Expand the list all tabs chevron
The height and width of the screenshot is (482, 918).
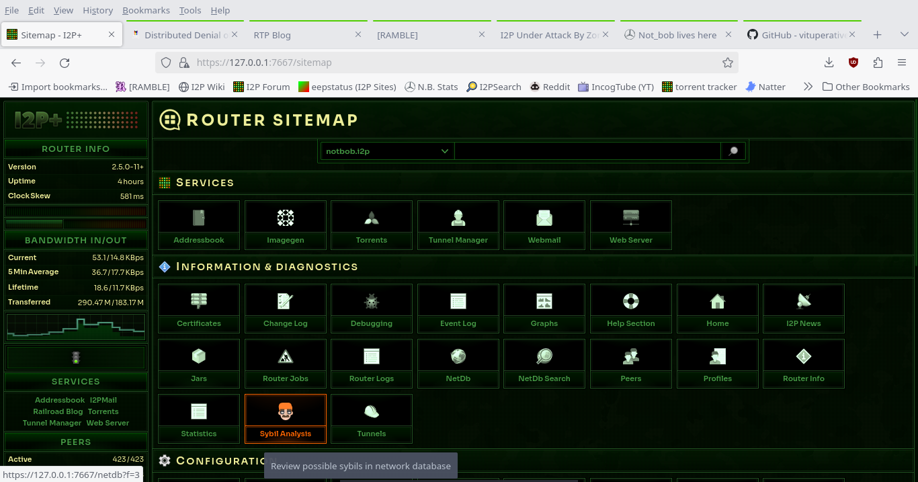pyautogui.click(x=904, y=35)
